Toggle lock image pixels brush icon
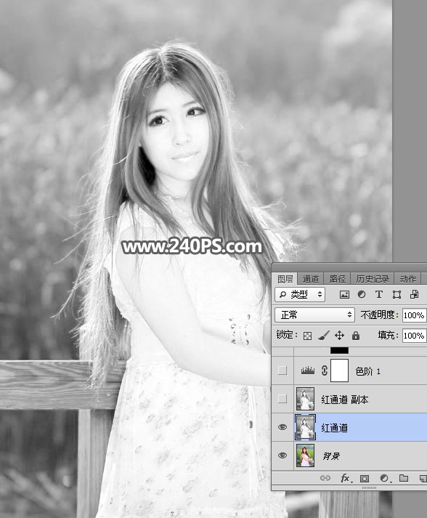 coord(323,336)
